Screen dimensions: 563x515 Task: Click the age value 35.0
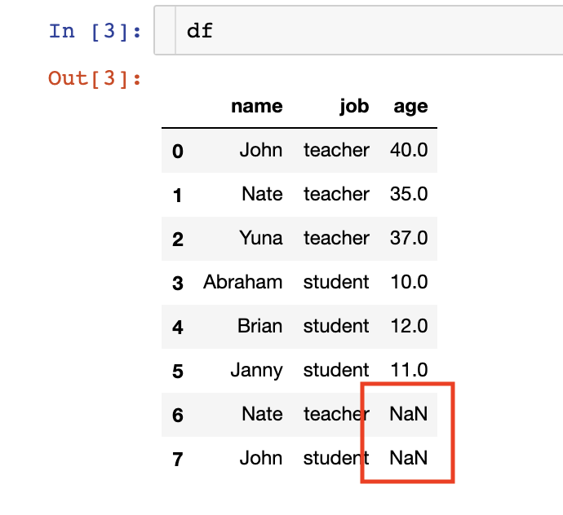click(x=409, y=194)
